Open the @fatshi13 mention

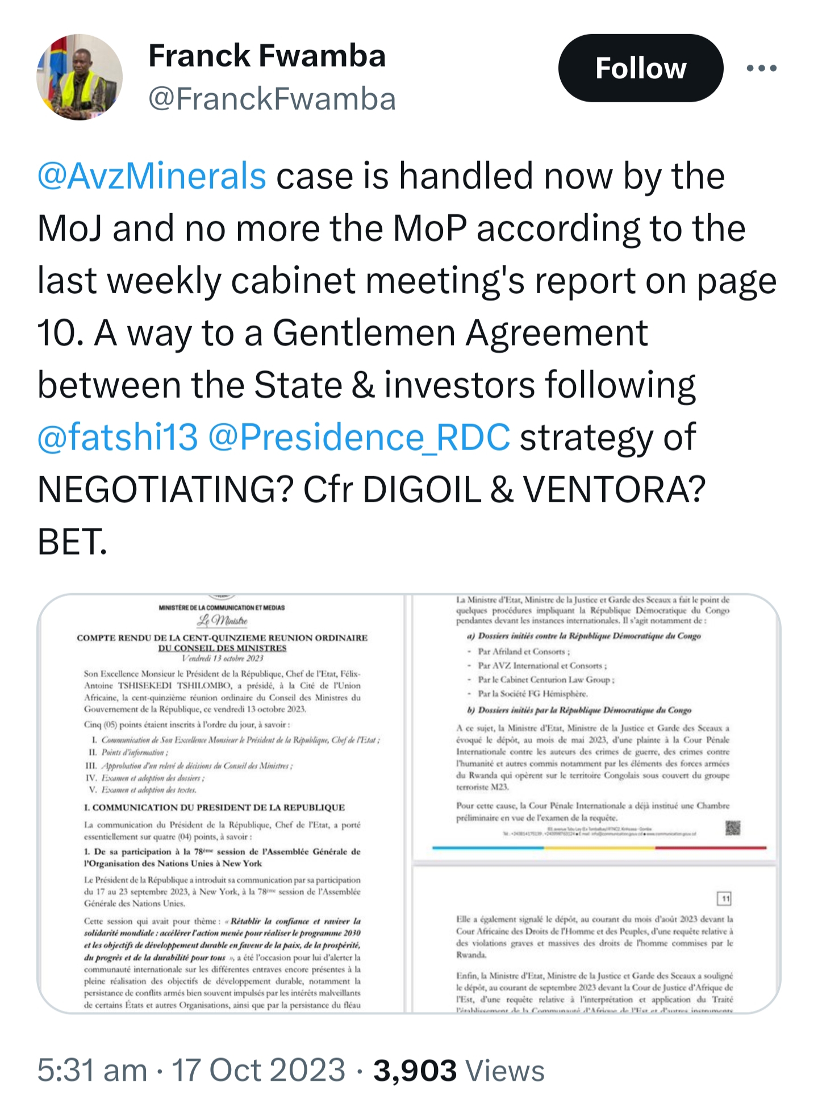[118, 437]
